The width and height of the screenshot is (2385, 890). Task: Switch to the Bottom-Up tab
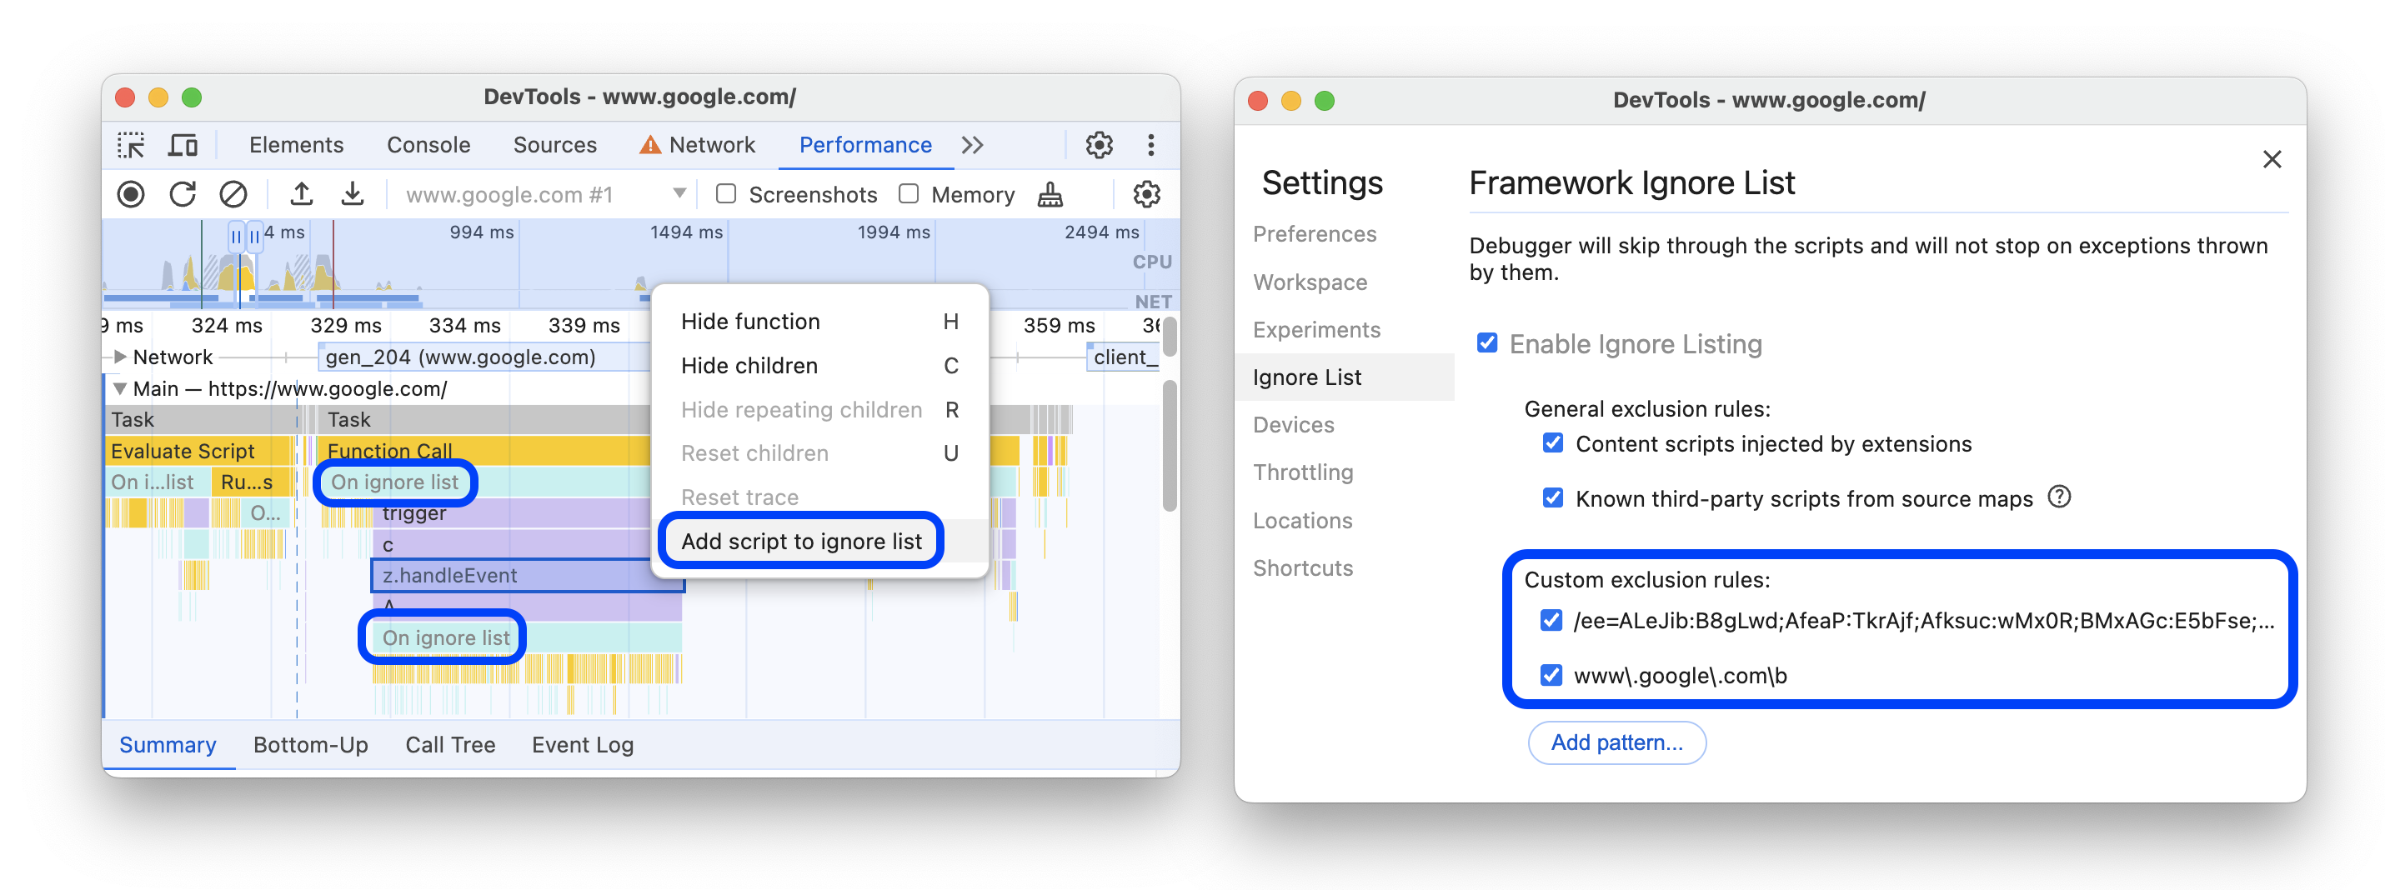(x=311, y=745)
